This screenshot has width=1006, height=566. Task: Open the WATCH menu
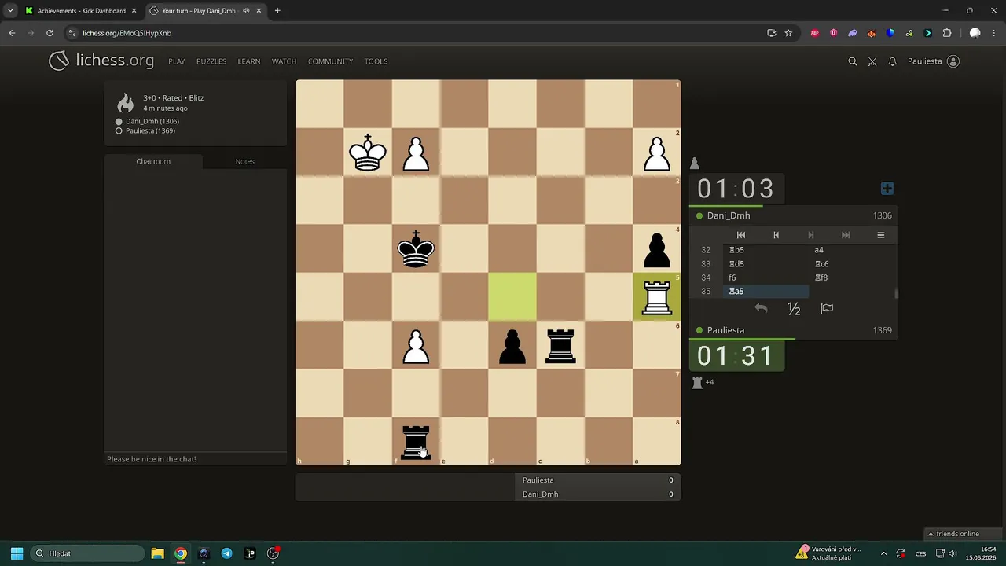point(284,61)
